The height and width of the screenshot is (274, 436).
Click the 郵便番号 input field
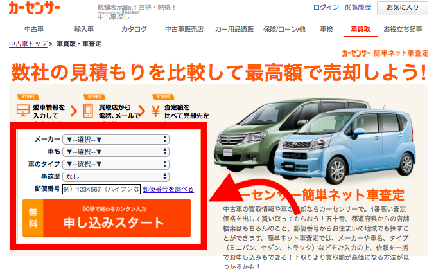coord(101,189)
